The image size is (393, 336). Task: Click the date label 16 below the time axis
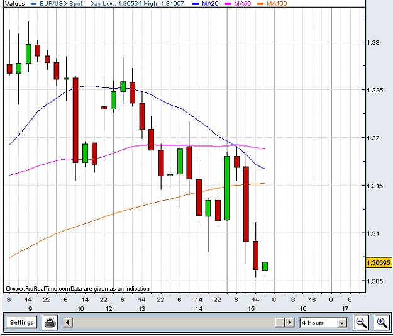pyautogui.click(x=303, y=309)
